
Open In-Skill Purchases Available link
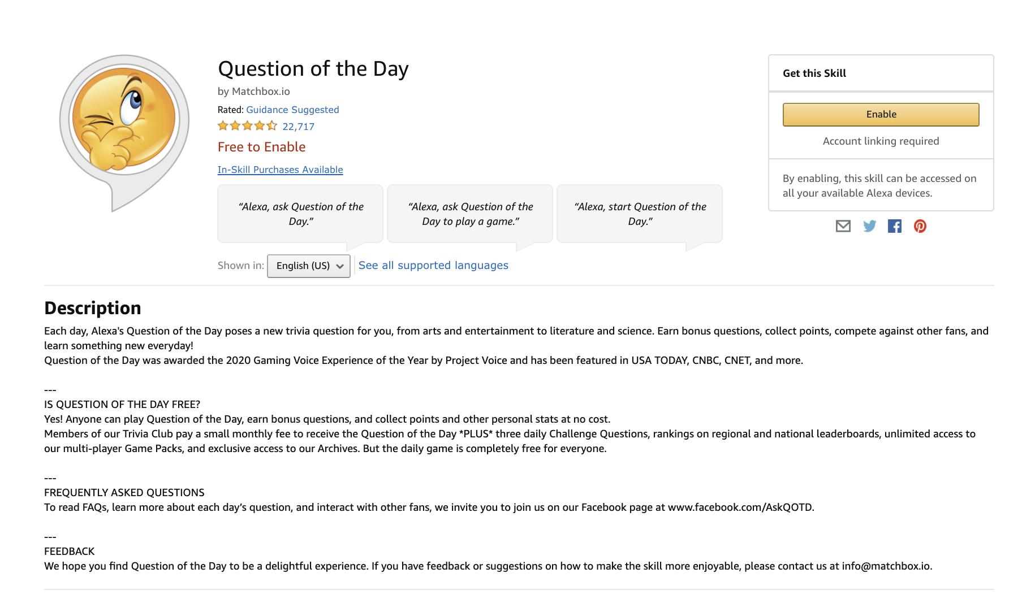click(x=280, y=170)
